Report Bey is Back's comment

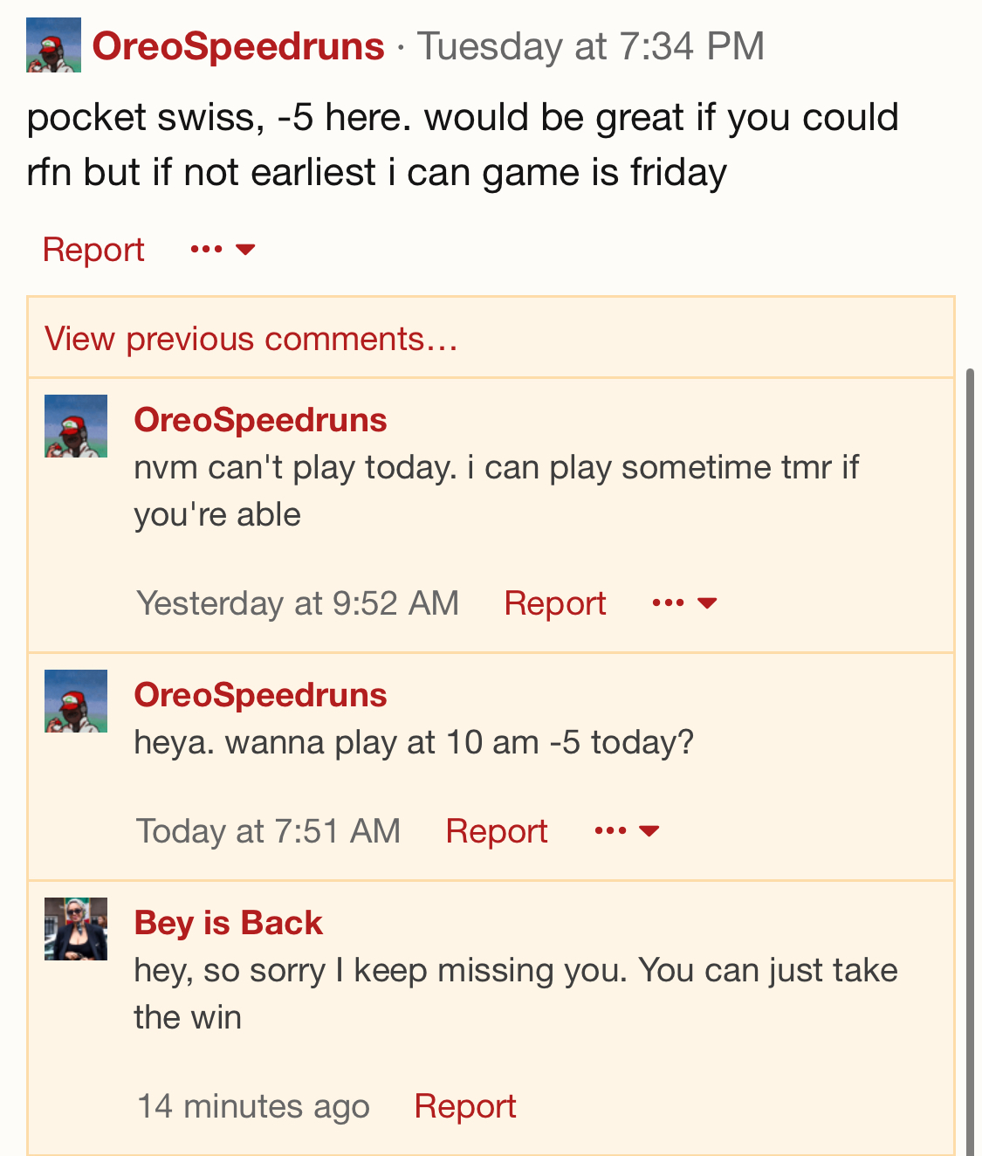pyautogui.click(x=465, y=1106)
